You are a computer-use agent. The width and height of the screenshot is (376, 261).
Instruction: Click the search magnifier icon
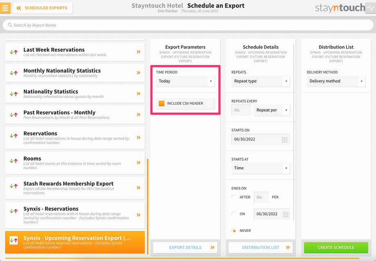(x=10, y=25)
